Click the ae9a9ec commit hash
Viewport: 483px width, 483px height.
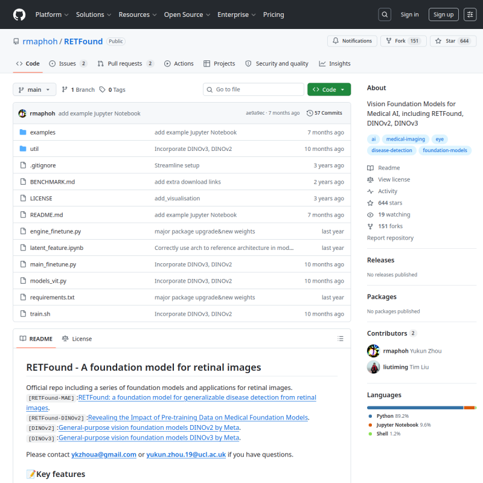255,113
